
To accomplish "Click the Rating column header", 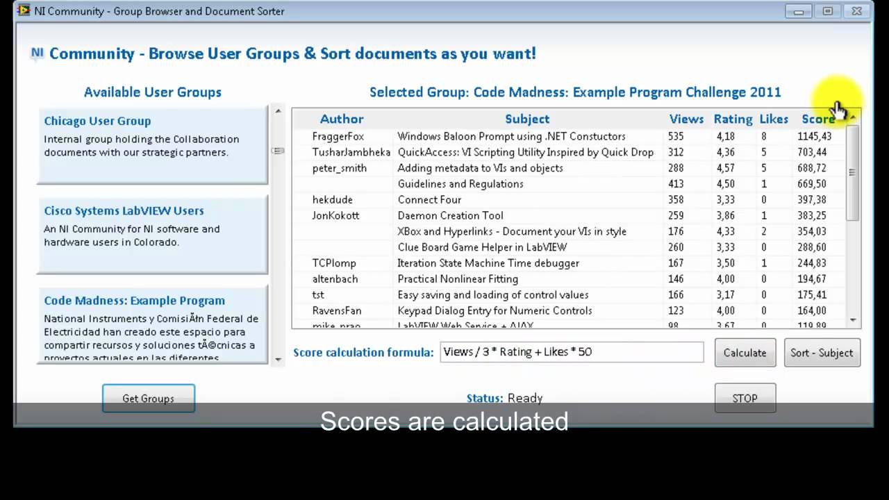I will [733, 119].
